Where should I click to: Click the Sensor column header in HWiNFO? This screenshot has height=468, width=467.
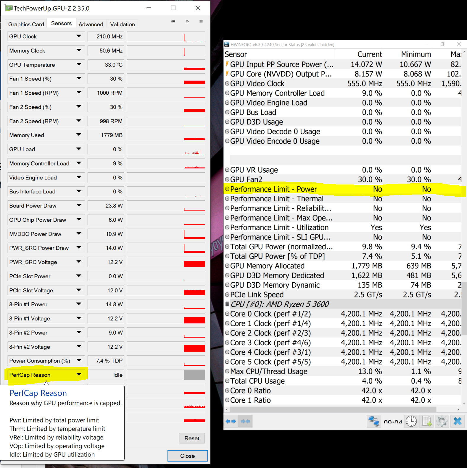(279, 54)
